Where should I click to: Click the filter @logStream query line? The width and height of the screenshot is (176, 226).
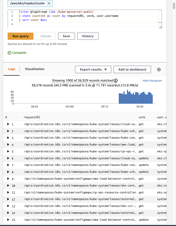pyautogui.click(x=56, y=12)
